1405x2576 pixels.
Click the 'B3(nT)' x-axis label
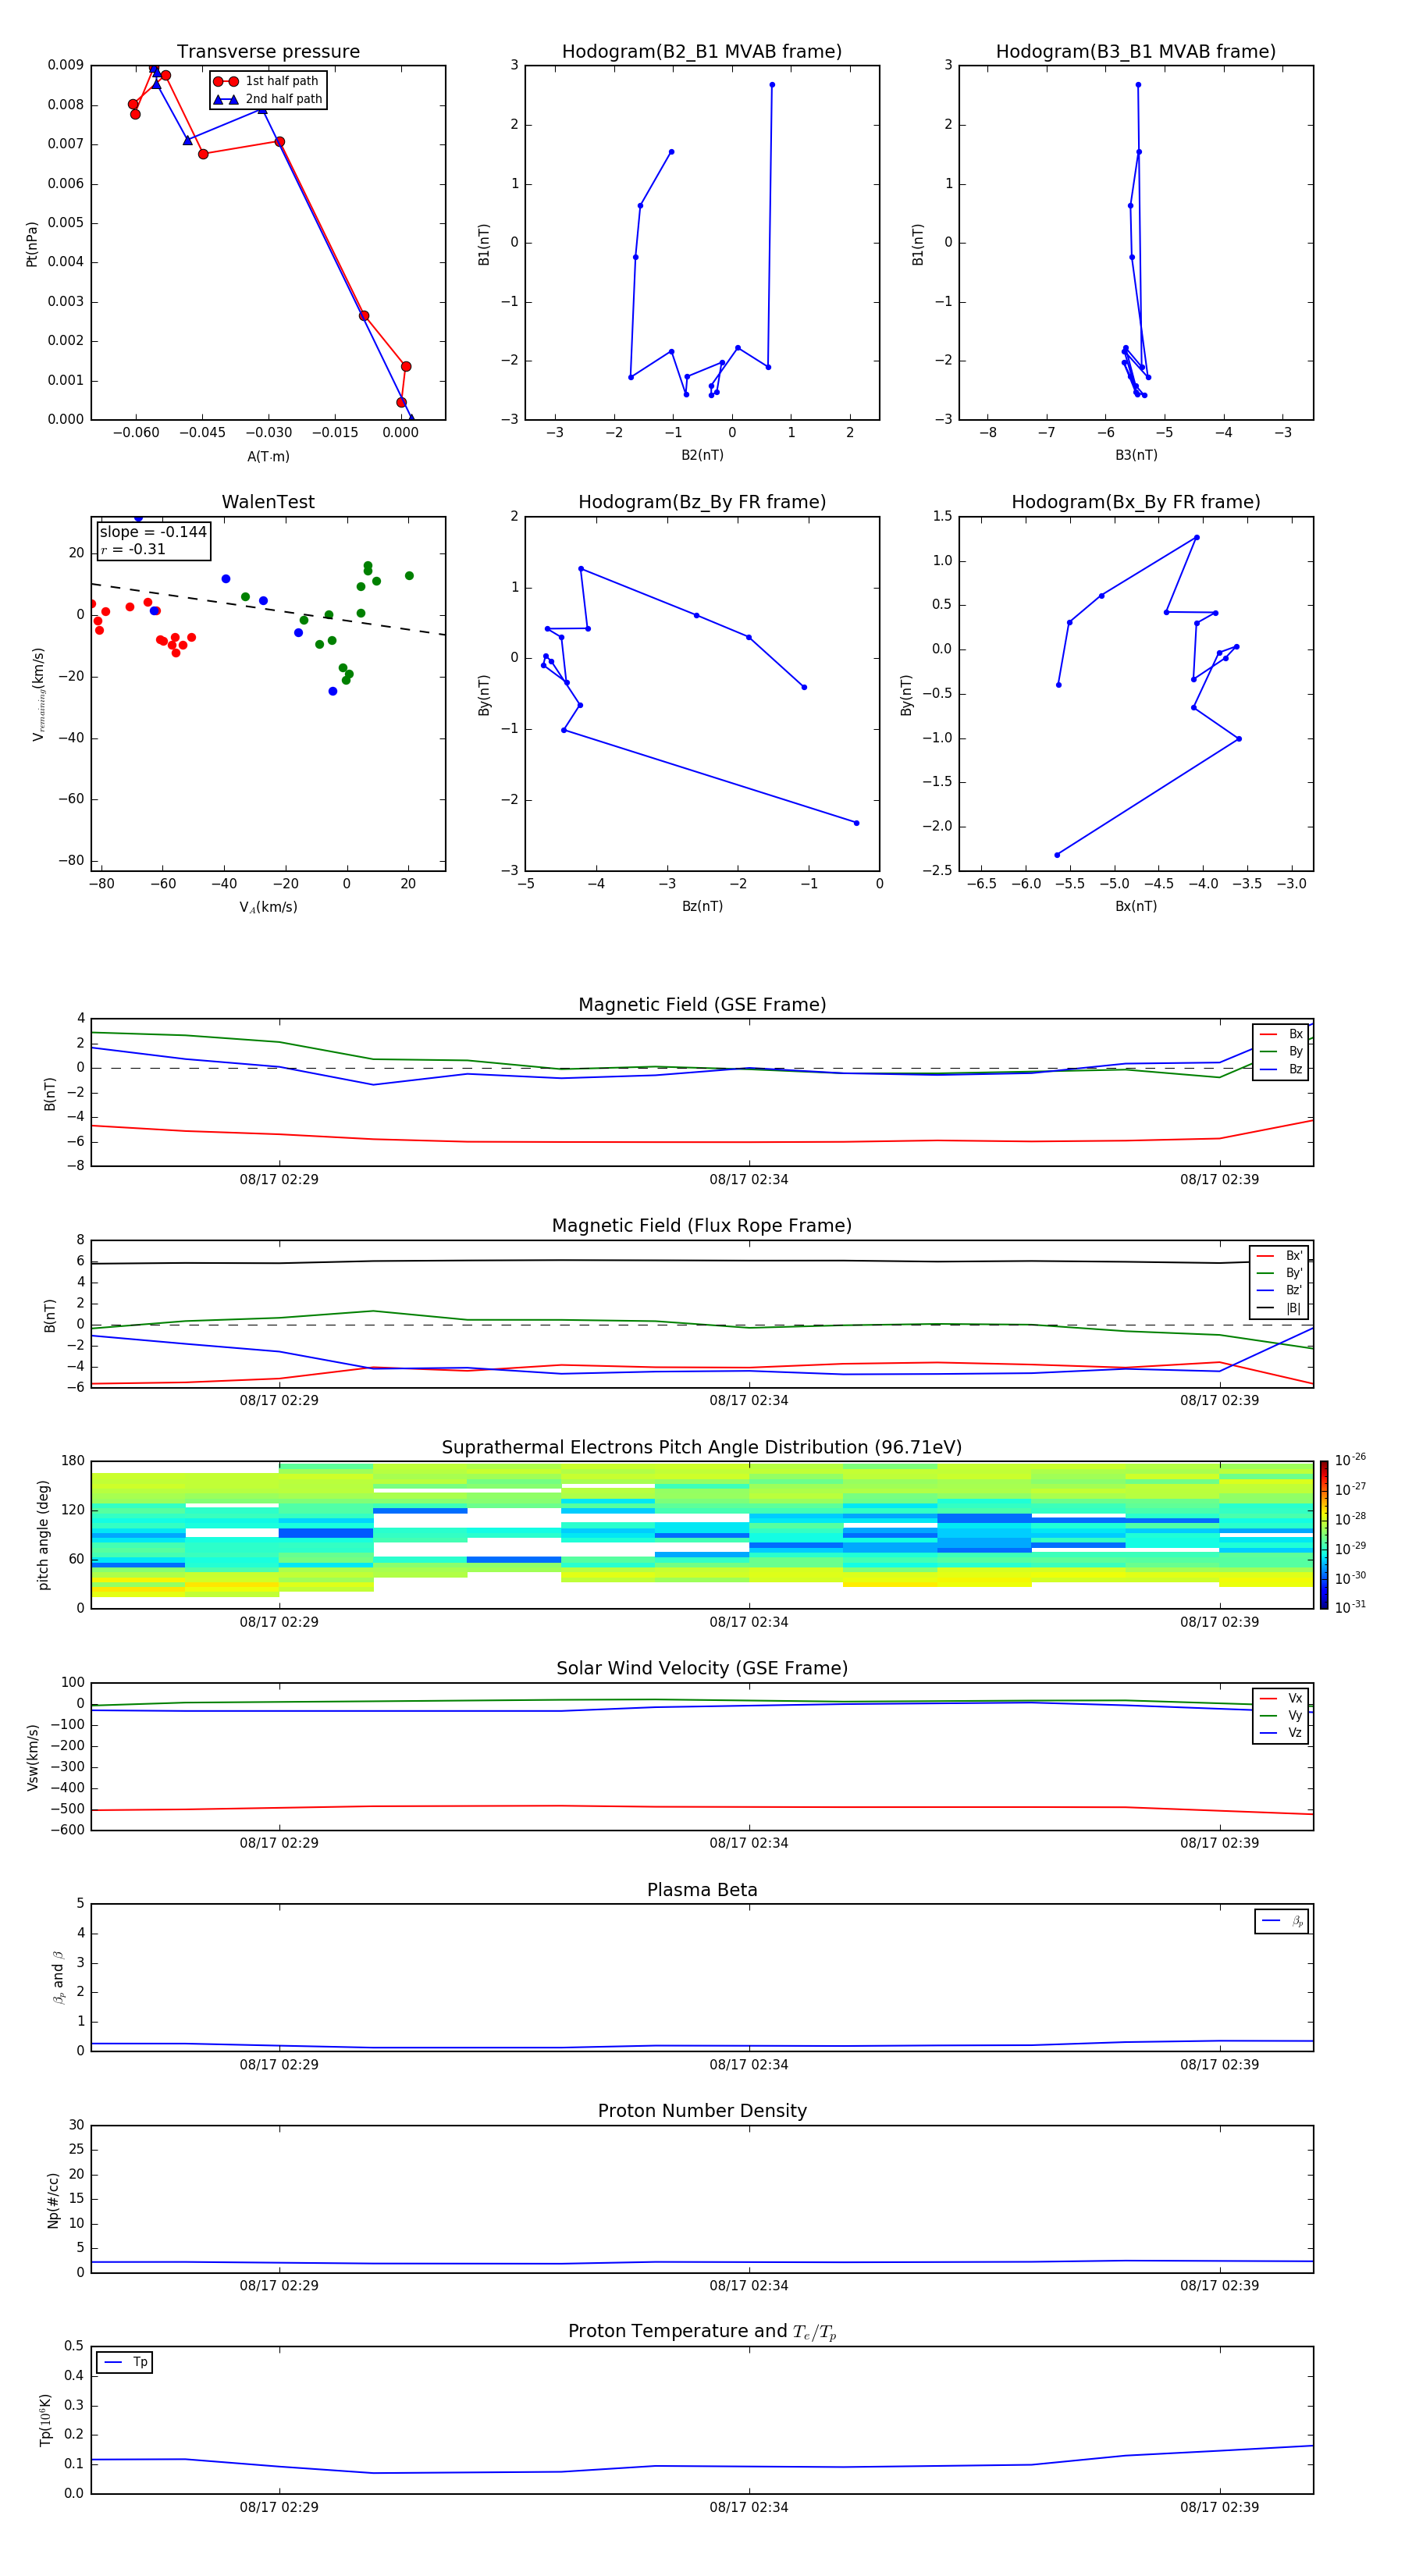pos(1136,455)
